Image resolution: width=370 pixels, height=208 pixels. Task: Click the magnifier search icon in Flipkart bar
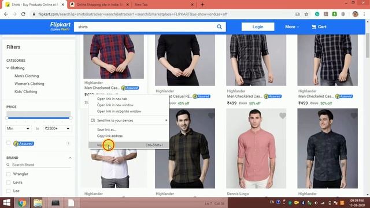219,27
